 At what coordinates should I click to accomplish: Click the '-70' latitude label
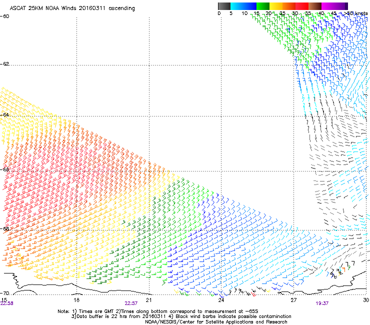(x=4, y=293)
